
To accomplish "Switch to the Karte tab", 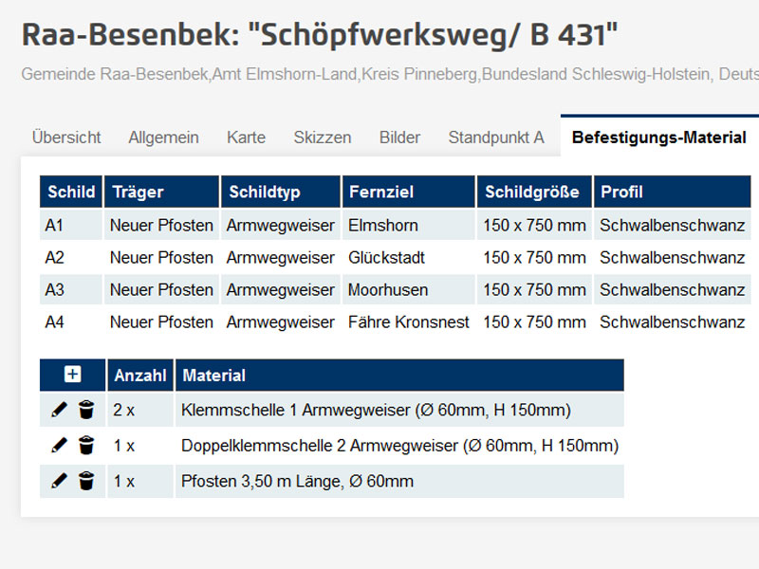I will 246,138.
